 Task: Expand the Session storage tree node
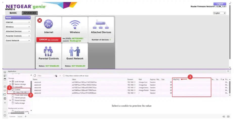pyautogui.click(x=10, y=84)
